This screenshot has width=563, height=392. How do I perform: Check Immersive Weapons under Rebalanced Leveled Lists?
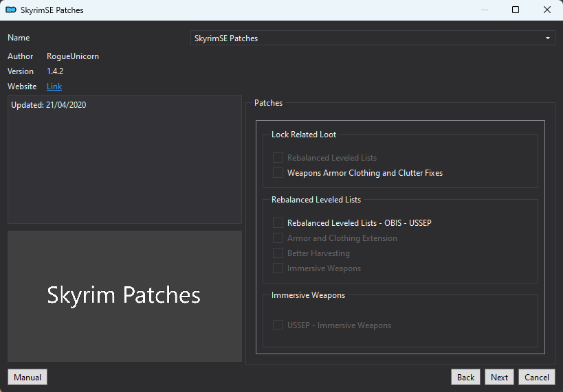(x=278, y=268)
